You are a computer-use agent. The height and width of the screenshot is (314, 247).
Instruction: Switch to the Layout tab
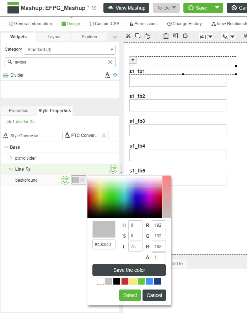[54, 37]
